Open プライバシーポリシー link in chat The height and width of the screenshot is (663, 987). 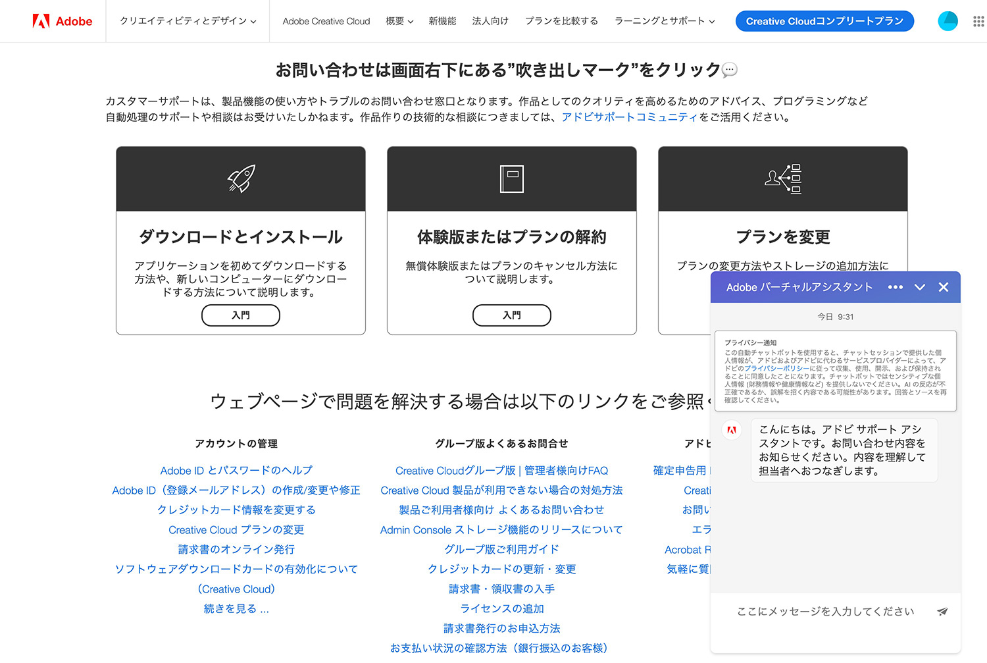pos(777,369)
